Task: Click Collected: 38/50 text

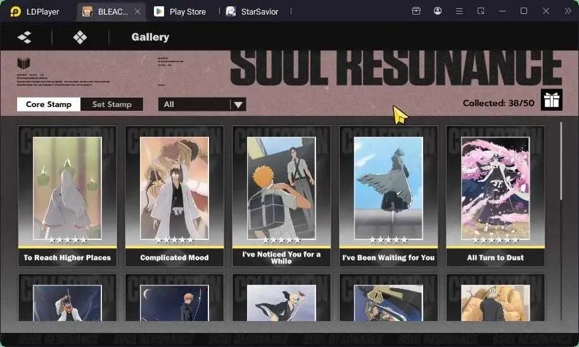Action: coord(499,103)
